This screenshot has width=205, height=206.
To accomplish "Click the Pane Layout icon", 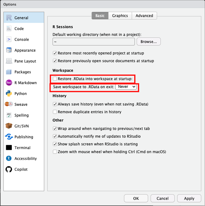I will point(9,61).
